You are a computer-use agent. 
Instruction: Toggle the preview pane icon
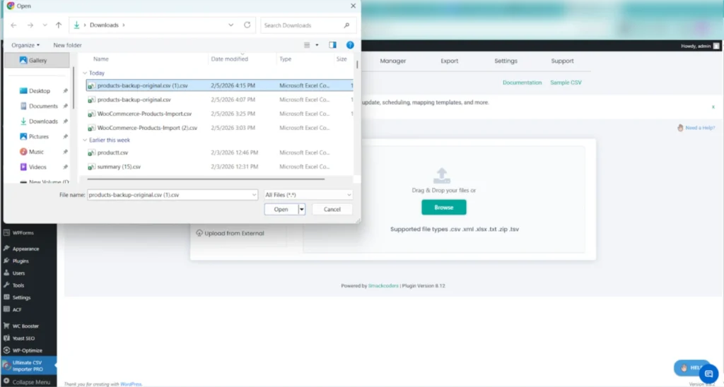(x=332, y=44)
